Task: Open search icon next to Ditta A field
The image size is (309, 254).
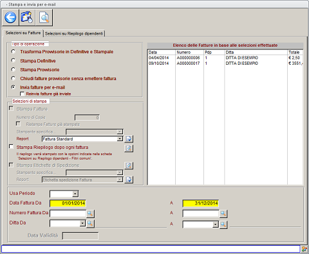Action: pyautogui.click(x=223, y=224)
